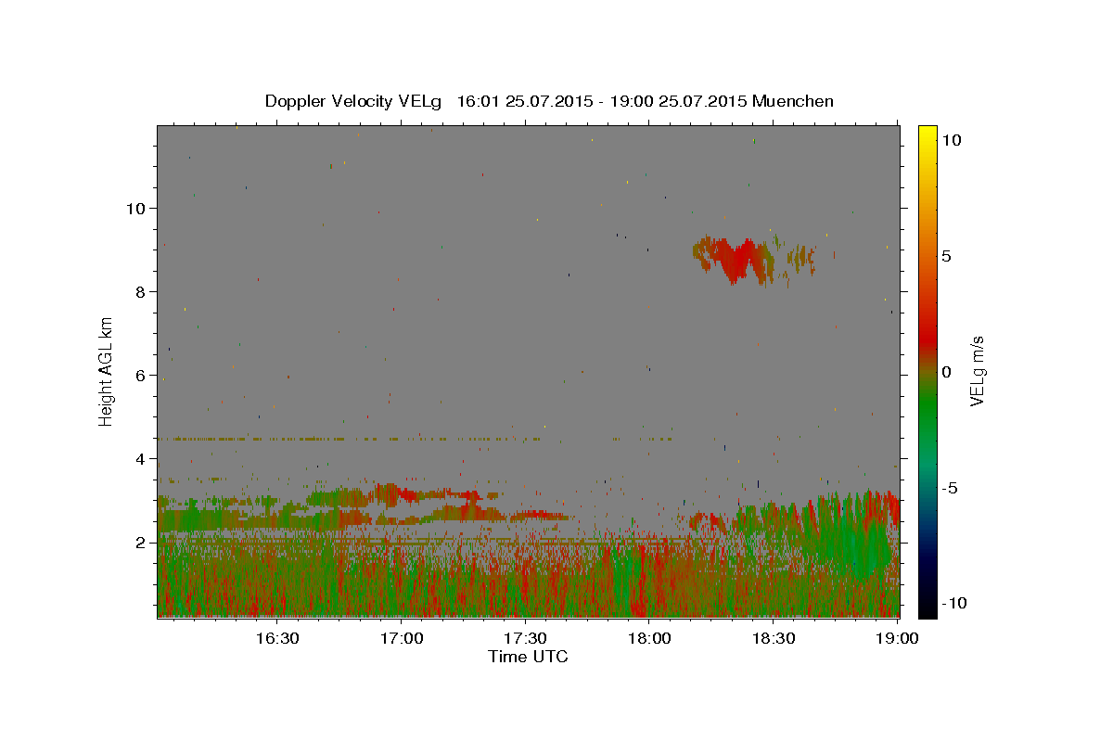Click the 'Time UTC' axis label

pyautogui.click(x=528, y=657)
